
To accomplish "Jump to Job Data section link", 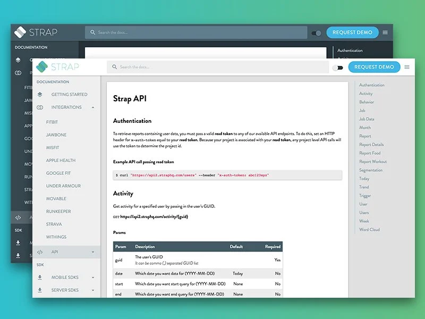I will coord(367,119).
